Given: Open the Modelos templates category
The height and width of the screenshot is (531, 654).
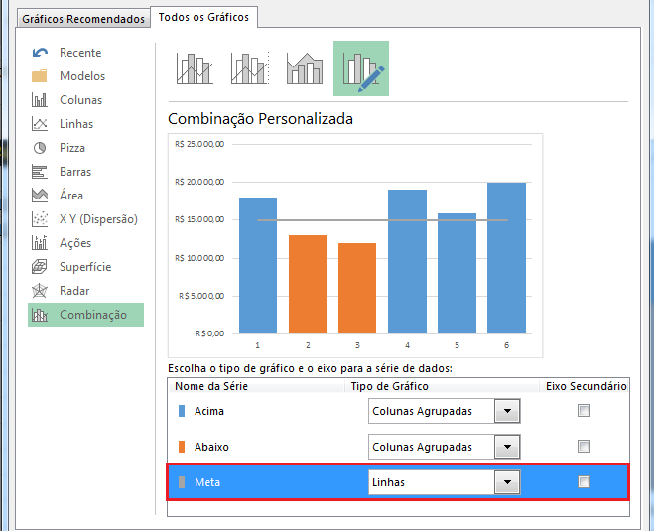Looking at the screenshot, I should pyautogui.click(x=81, y=76).
